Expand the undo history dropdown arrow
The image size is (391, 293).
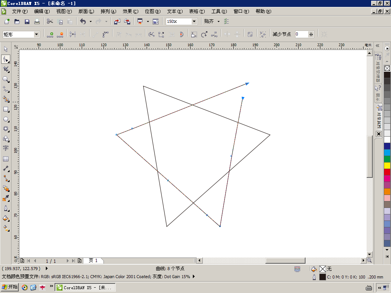(x=90, y=21)
